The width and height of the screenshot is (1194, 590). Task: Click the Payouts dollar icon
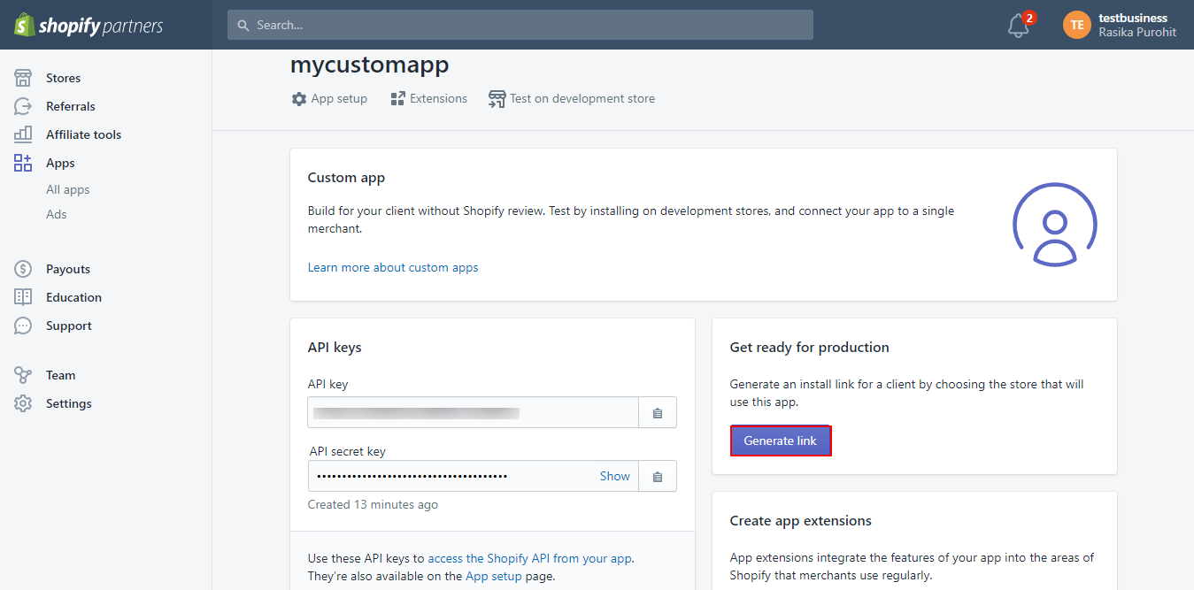[x=23, y=269]
